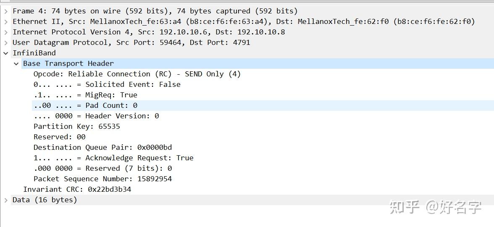Click the Pad Count: 0 row
Image resolution: width=494 pixels, height=227 pixels.
[x=85, y=105]
